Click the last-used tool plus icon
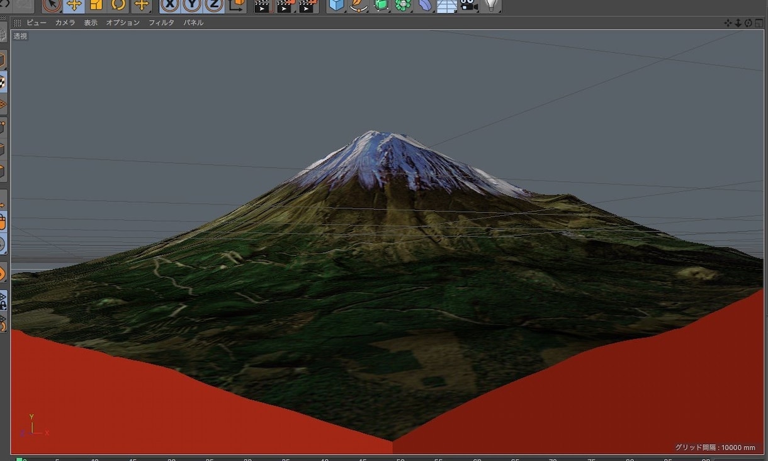Screen dimensions: 768x461 [x=142, y=5]
